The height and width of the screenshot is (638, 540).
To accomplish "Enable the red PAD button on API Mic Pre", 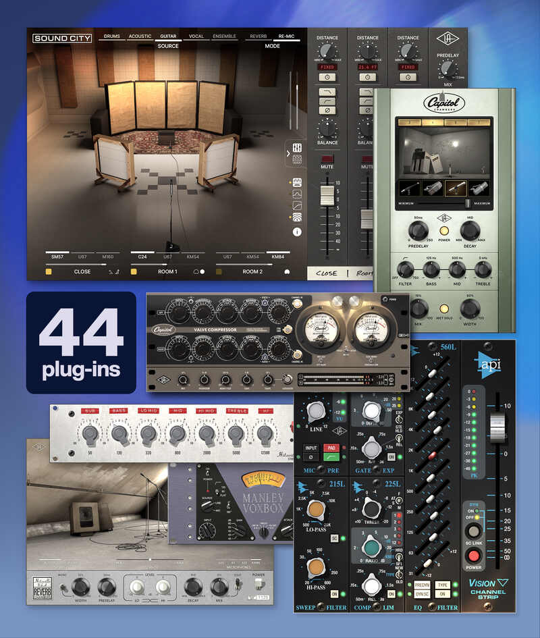I will (x=331, y=448).
